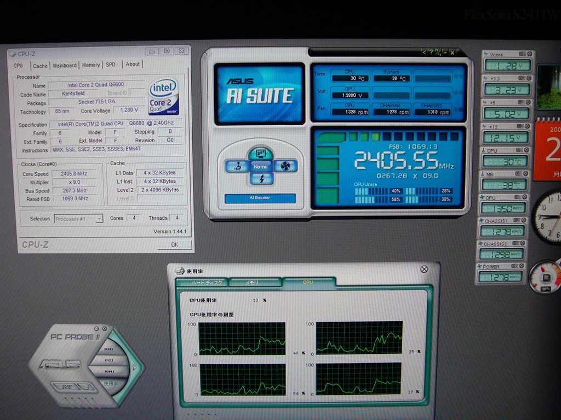Click the AI Booster button
The image size is (561, 420).
click(x=260, y=198)
